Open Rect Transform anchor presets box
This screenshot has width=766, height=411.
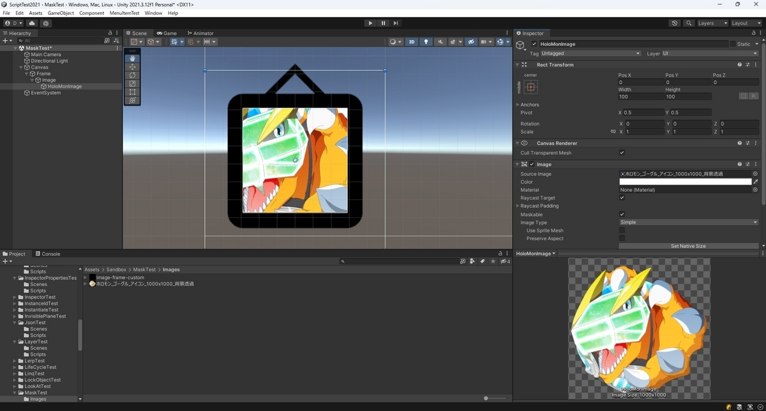pyautogui.click(x=531, y=87)
